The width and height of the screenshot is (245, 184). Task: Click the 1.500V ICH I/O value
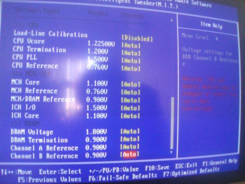pos(96,108)
